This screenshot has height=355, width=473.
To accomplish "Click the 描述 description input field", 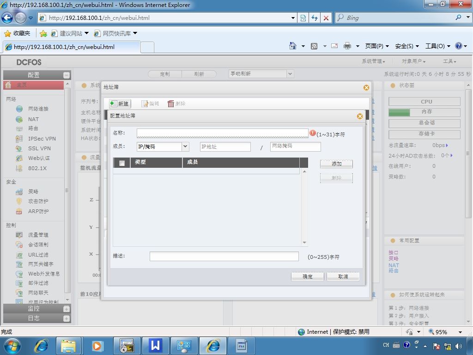I will click(224, 256).
